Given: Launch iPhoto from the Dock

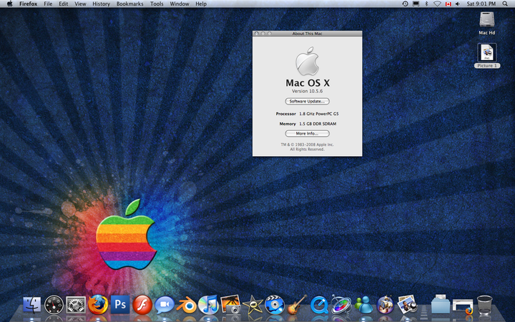Looking at the screenshot, I should point(230,304).
